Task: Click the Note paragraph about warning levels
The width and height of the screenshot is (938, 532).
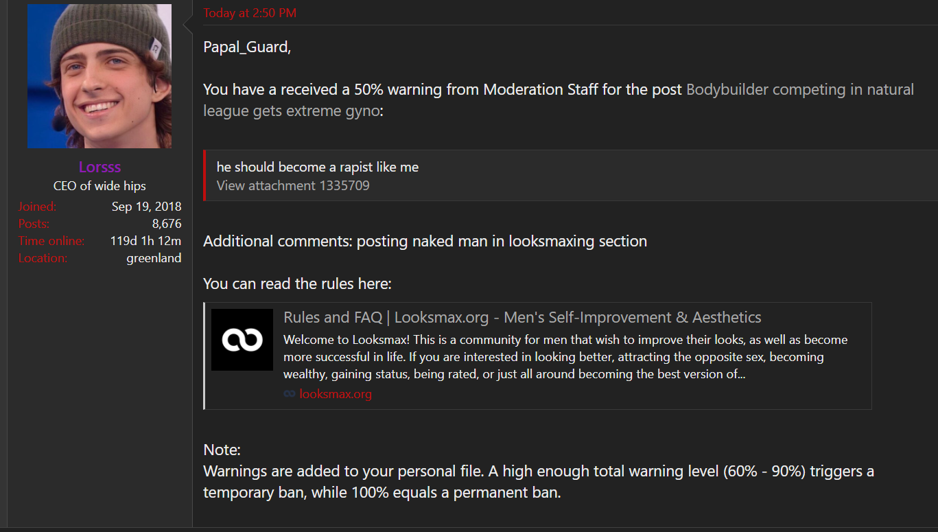Action: (539, 472)
